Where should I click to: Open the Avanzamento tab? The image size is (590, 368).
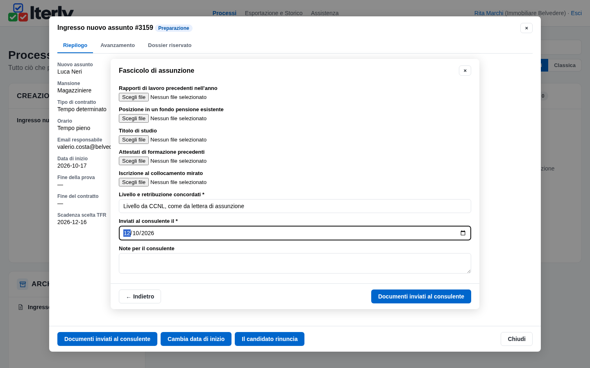(x=118, y=45)
